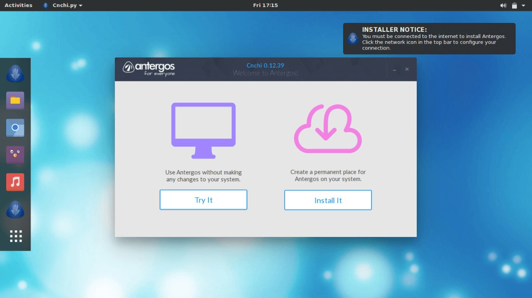
Task: Launch the purple bird chat app in dock
Action: click(x=15, y=155)
